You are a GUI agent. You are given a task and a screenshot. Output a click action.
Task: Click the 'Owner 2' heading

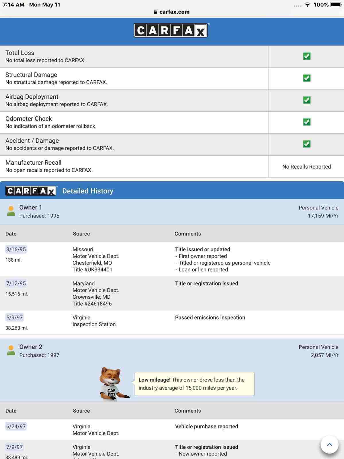coord(31,347)
